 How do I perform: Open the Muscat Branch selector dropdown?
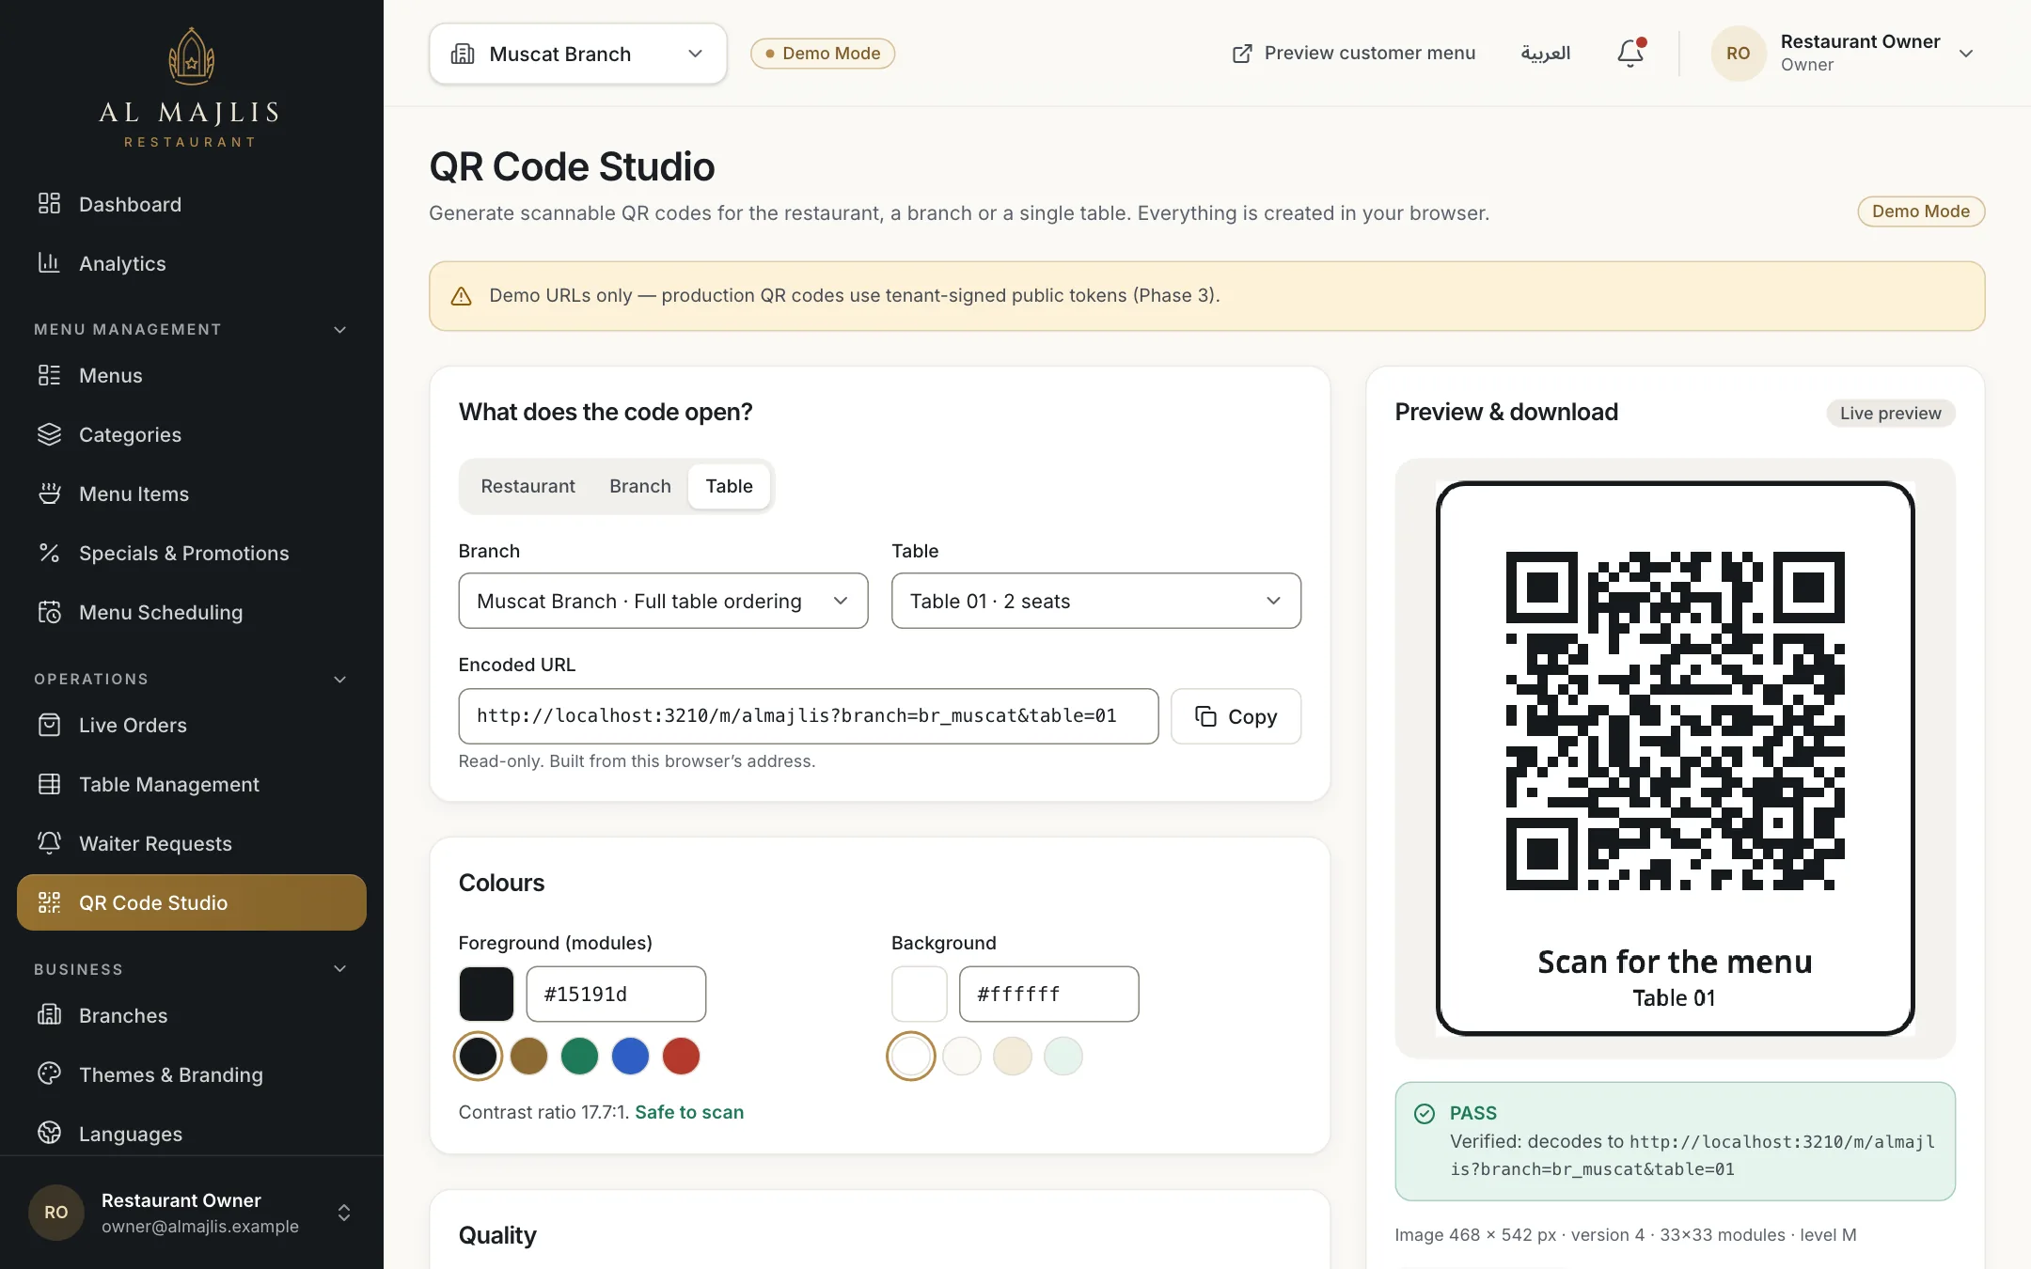tap(577, 54)
